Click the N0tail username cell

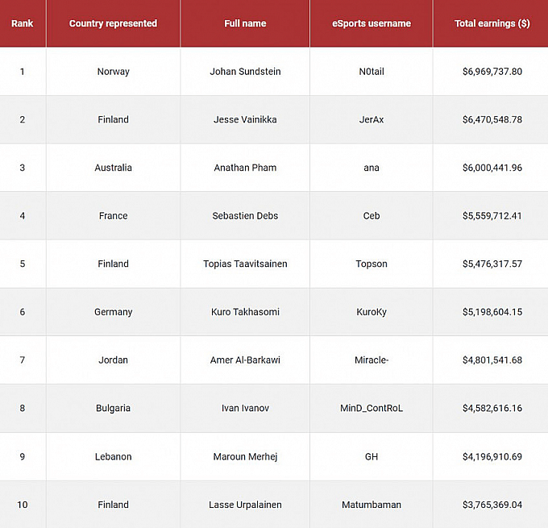click(372, 72)
